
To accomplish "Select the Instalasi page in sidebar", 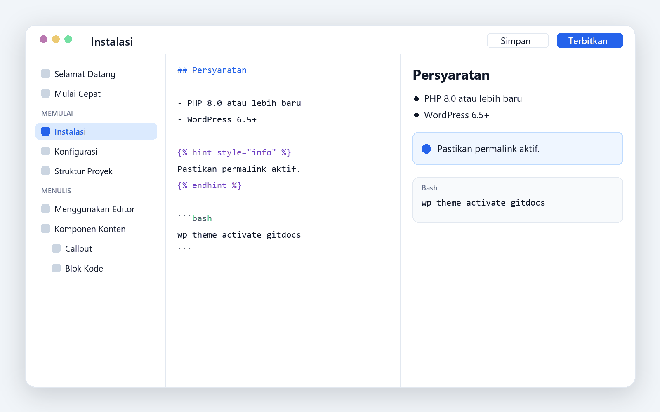I will pyautogui.click(x=96, y=131).
